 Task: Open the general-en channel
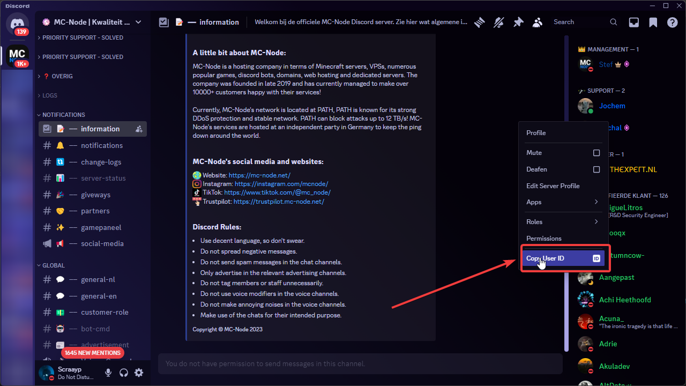93,296
